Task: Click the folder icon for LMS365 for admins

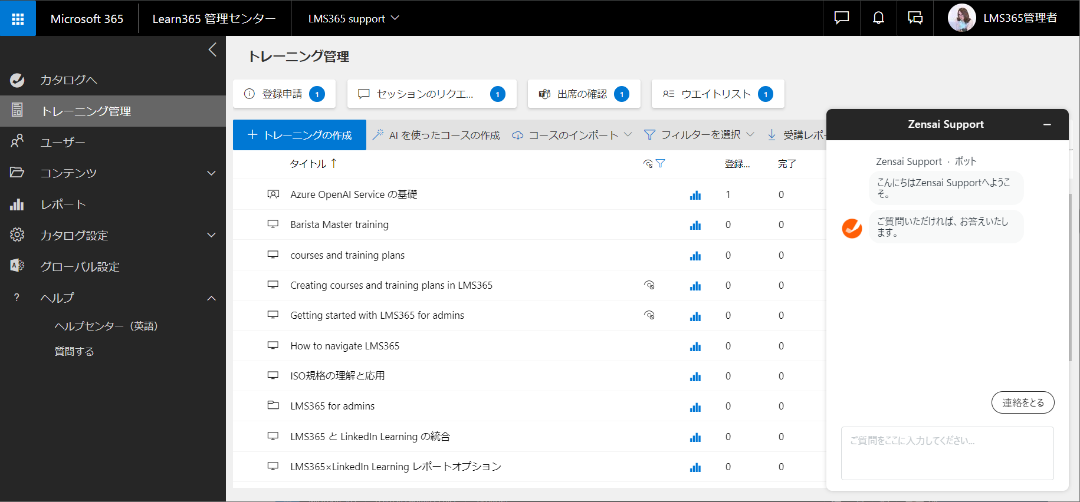Action: point(273,405)
